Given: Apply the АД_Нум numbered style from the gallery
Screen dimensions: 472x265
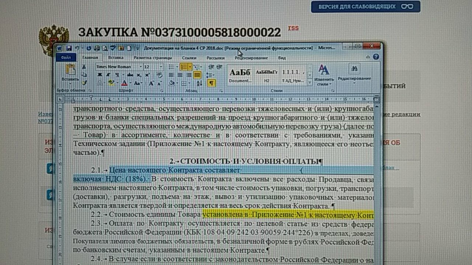Looking at the screenshot, I should click(x=293, y=75).
